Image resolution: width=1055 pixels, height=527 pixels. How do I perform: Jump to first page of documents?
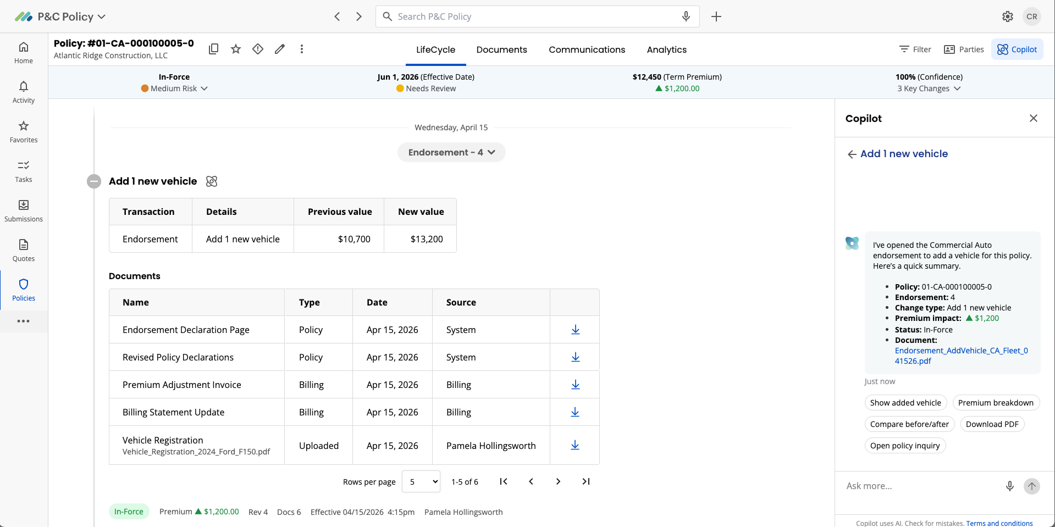click(x=504, y=481)
